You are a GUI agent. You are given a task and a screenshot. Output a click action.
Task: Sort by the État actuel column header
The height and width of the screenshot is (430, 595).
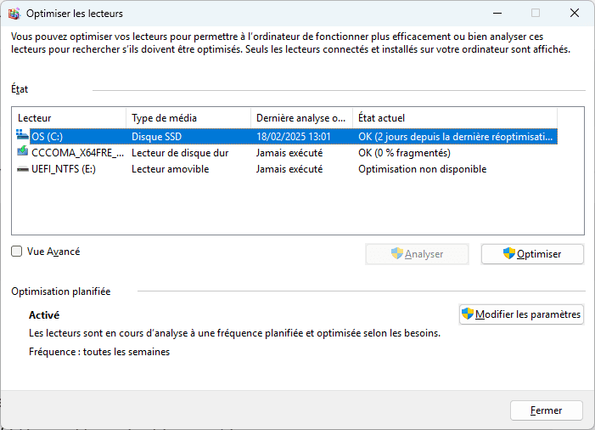click(x=455, y=118)
